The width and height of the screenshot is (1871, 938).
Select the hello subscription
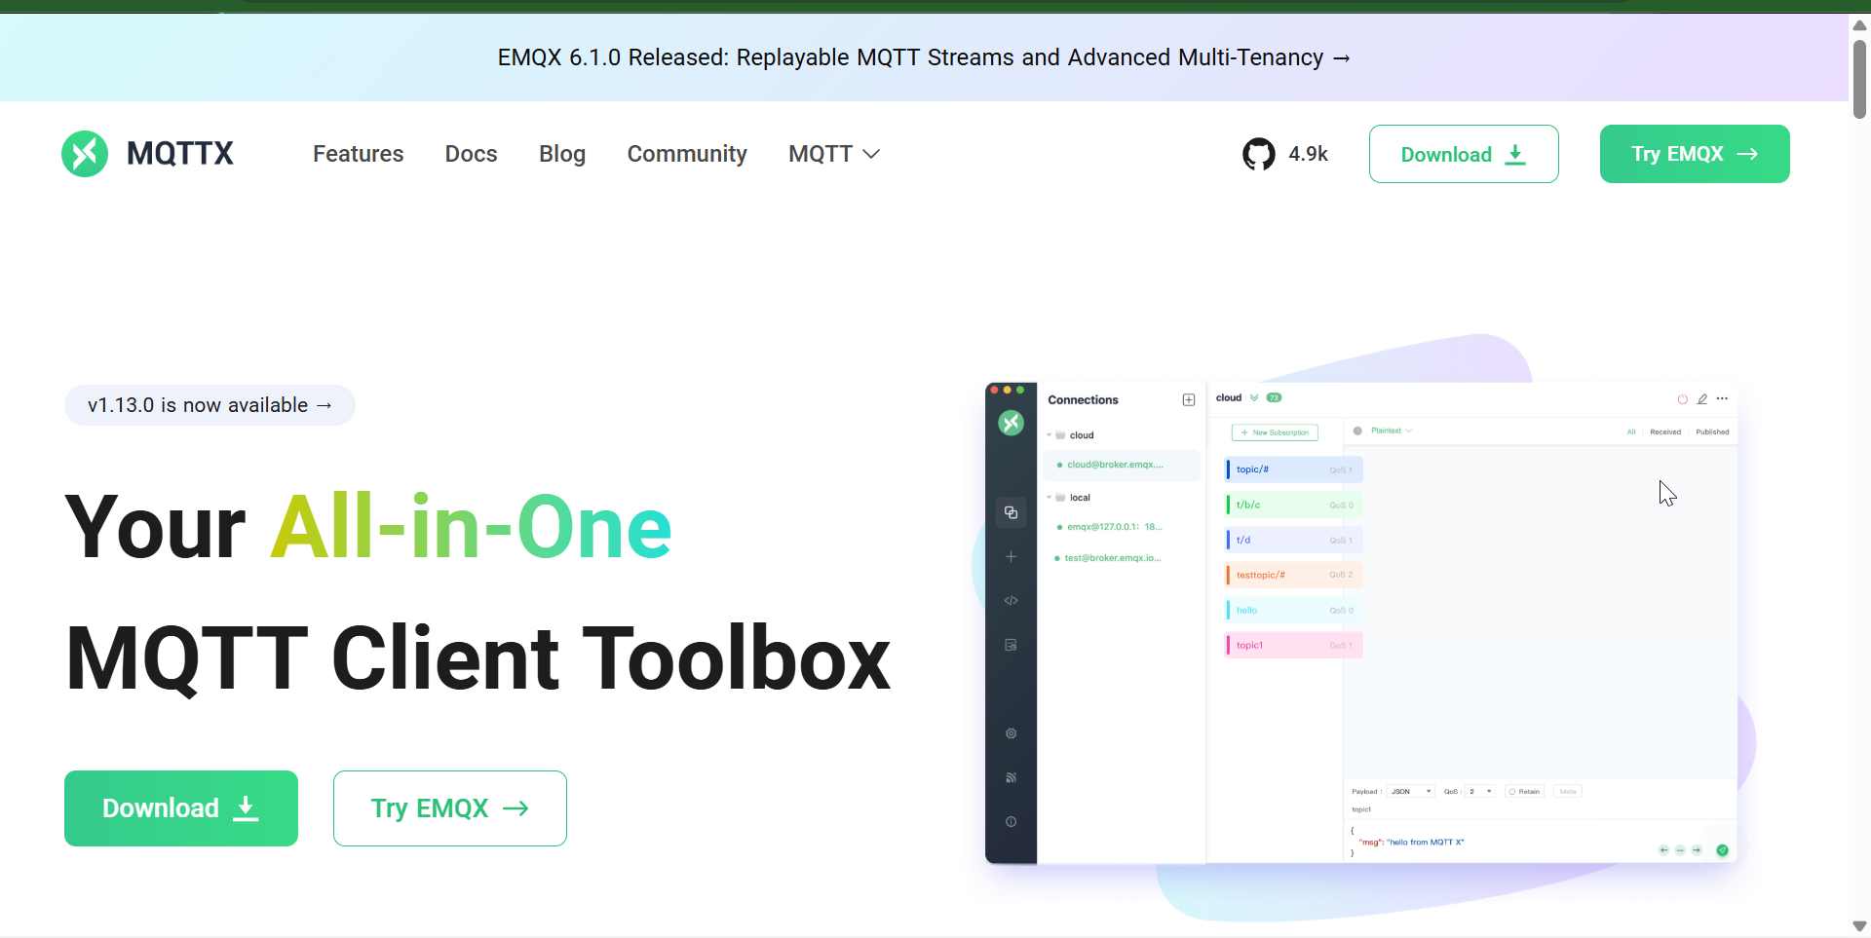tap(1292, 610)
